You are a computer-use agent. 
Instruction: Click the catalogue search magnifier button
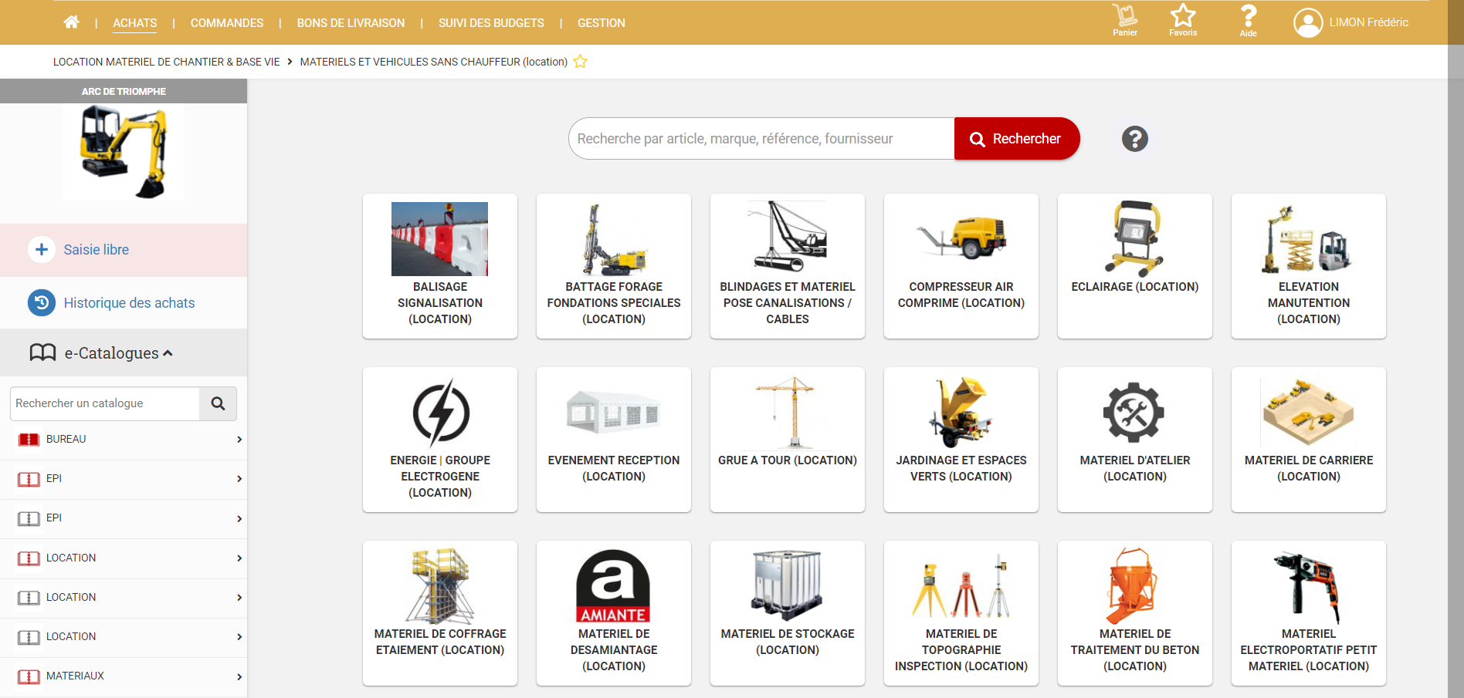pyautogui.click(x=218, y=403)
